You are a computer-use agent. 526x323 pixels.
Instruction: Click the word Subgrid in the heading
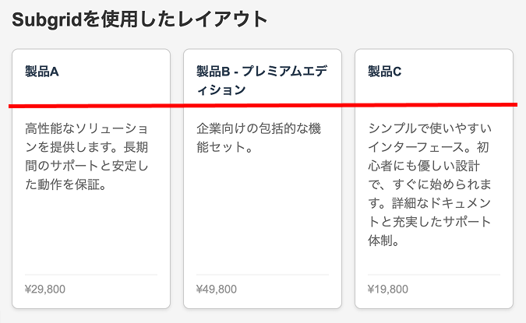click(47, 19)
